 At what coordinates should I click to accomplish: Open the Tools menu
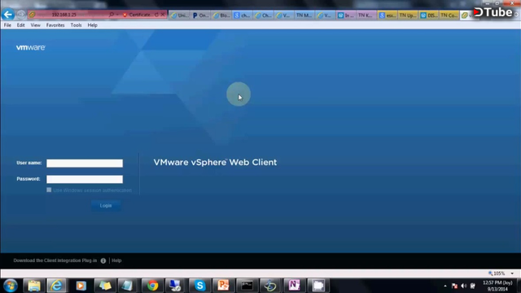pyautogui.click(x=76, y=25)
